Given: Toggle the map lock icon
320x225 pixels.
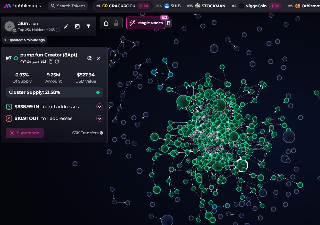Looking at the screenshot, I should pyautogui.click(x=116, y=23).
